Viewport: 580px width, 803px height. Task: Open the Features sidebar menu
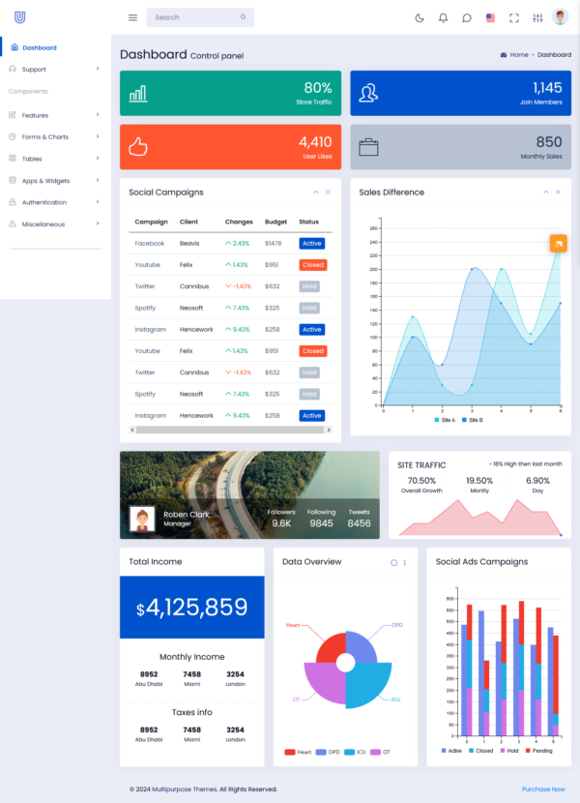tap(55, 115)
